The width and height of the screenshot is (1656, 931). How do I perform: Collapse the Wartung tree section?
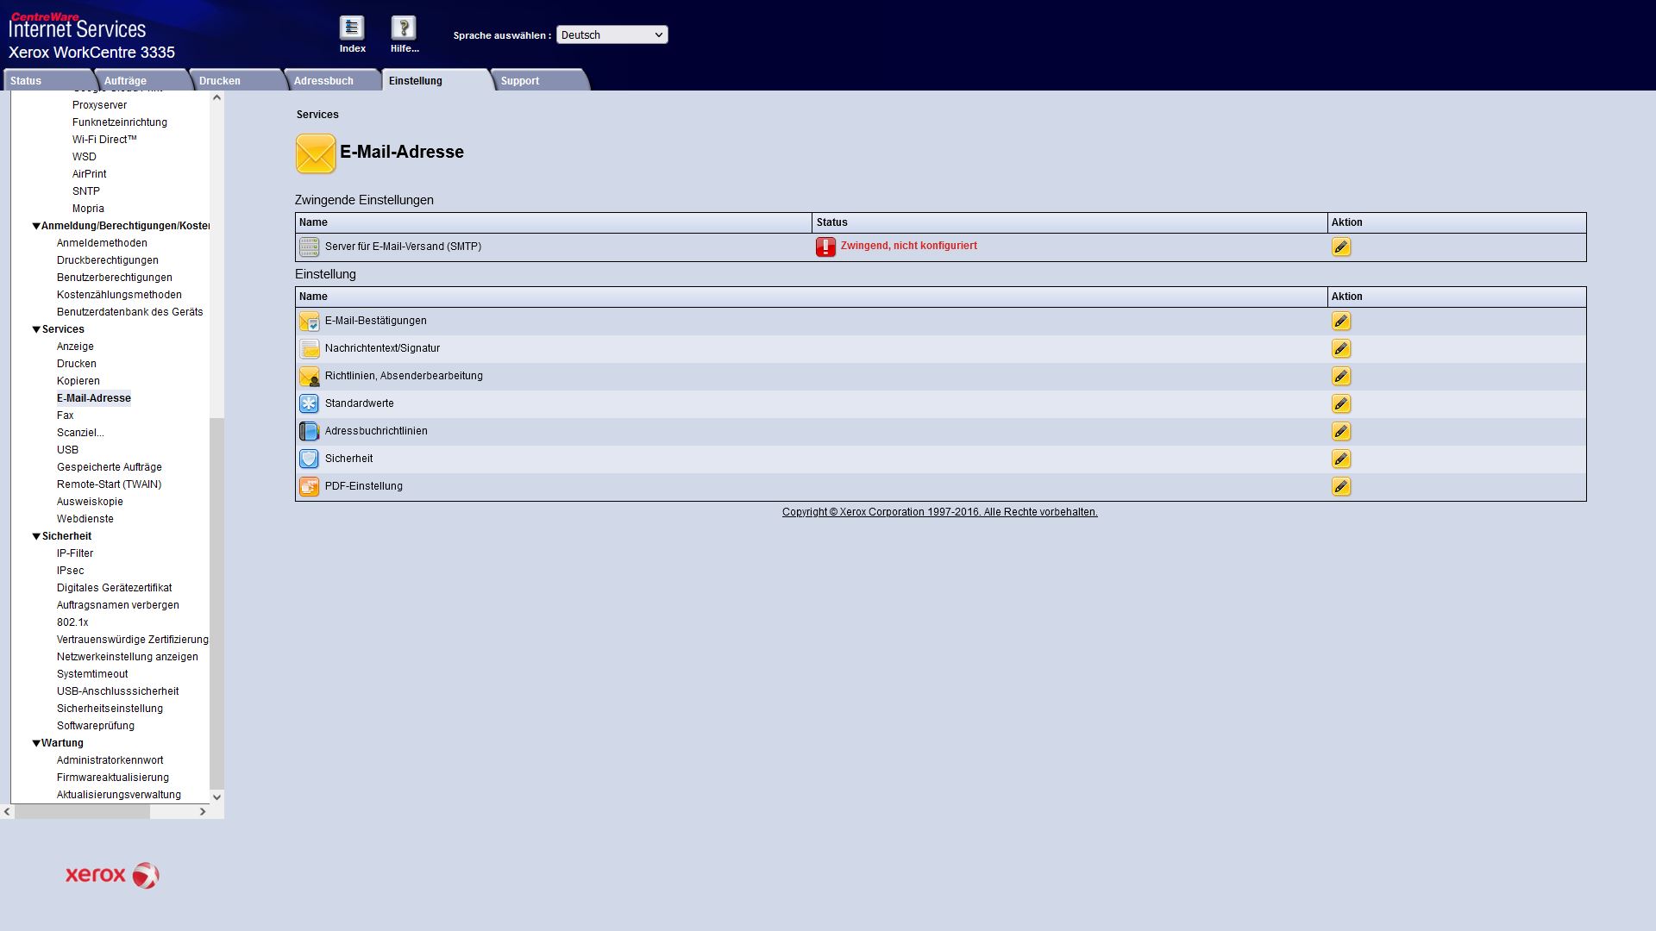[36, 743]
